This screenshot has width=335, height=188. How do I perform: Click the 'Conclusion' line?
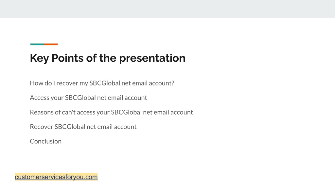click(x=45, y=141)
